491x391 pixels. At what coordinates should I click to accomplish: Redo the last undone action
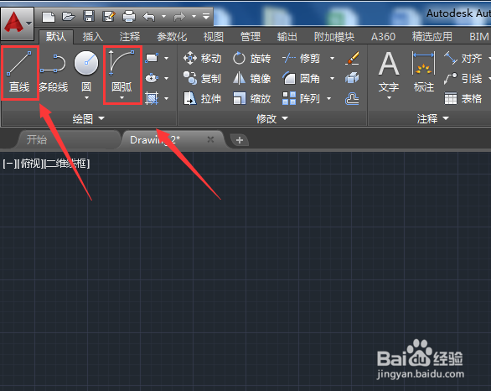point(179,16)
